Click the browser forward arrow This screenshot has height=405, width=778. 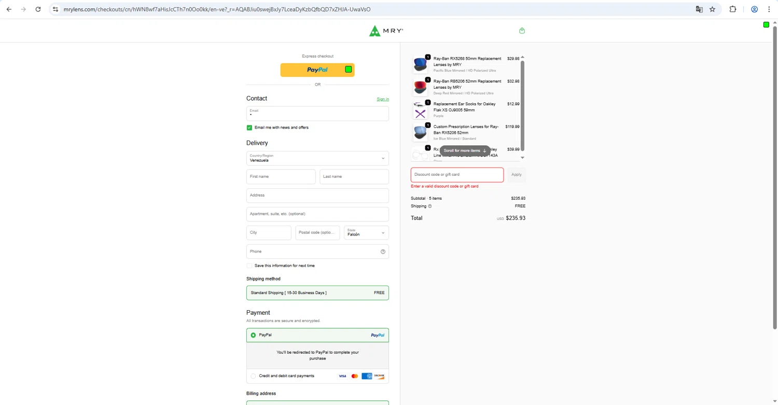tap(23, 9)
